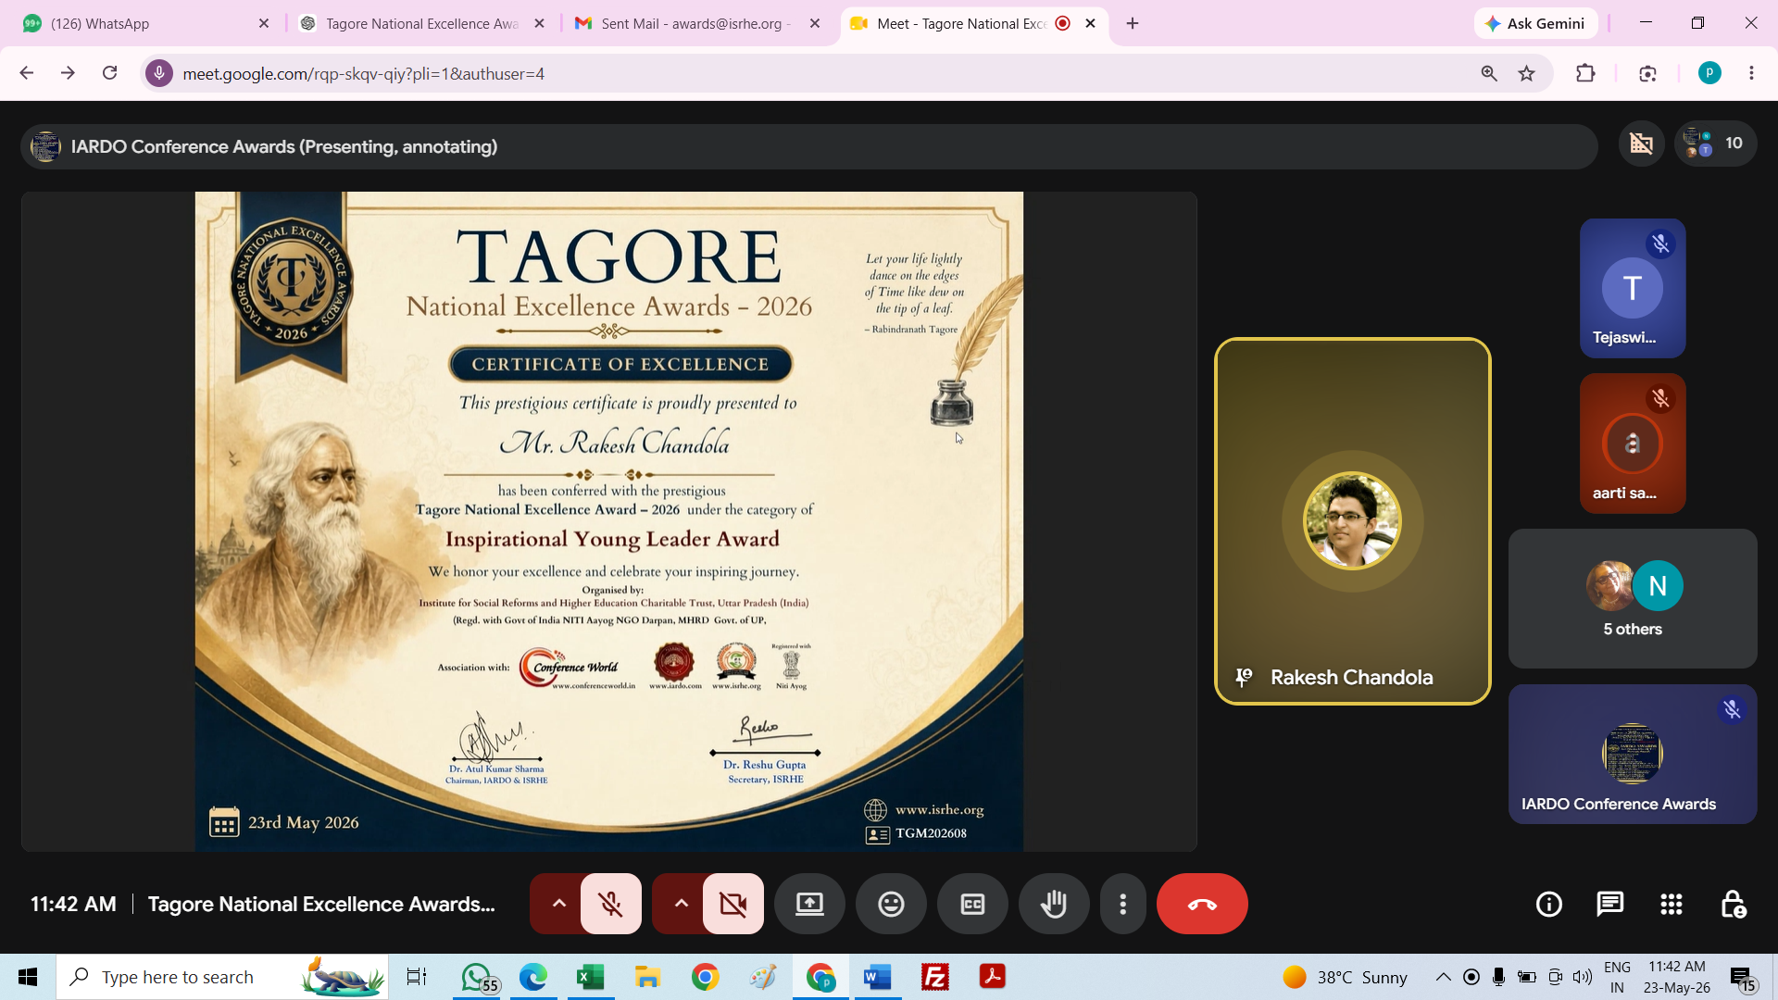This screenshot has width=1778, height=1000.
Task: Close the Sent Mail tab
Action: coord(815,23)
